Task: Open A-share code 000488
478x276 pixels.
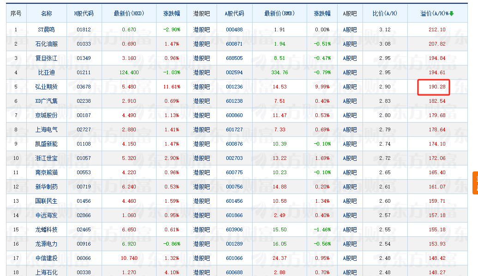Action: (235, 29)
